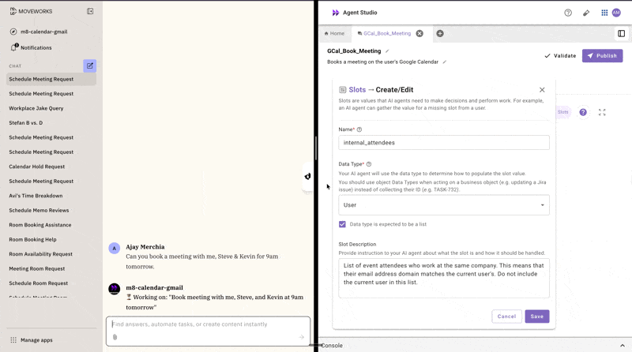Open Meeting Room Request chat

37,268
